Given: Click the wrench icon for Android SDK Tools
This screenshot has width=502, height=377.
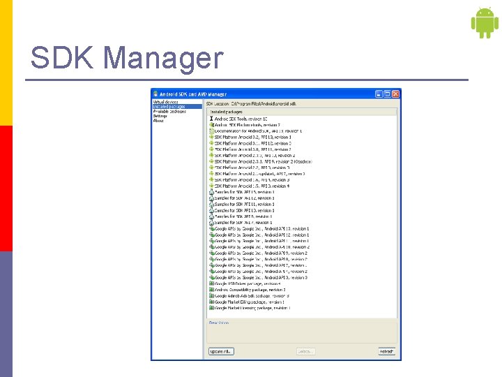Looking at the screenshot, I should pos(211,119).
